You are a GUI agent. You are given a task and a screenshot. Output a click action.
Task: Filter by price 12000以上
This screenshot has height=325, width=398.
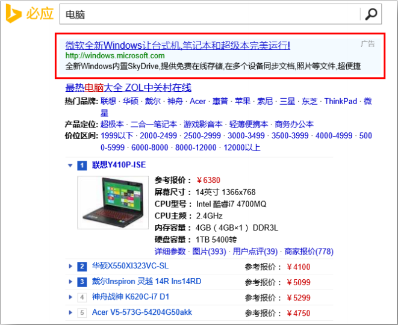click(x=242, y=147)
